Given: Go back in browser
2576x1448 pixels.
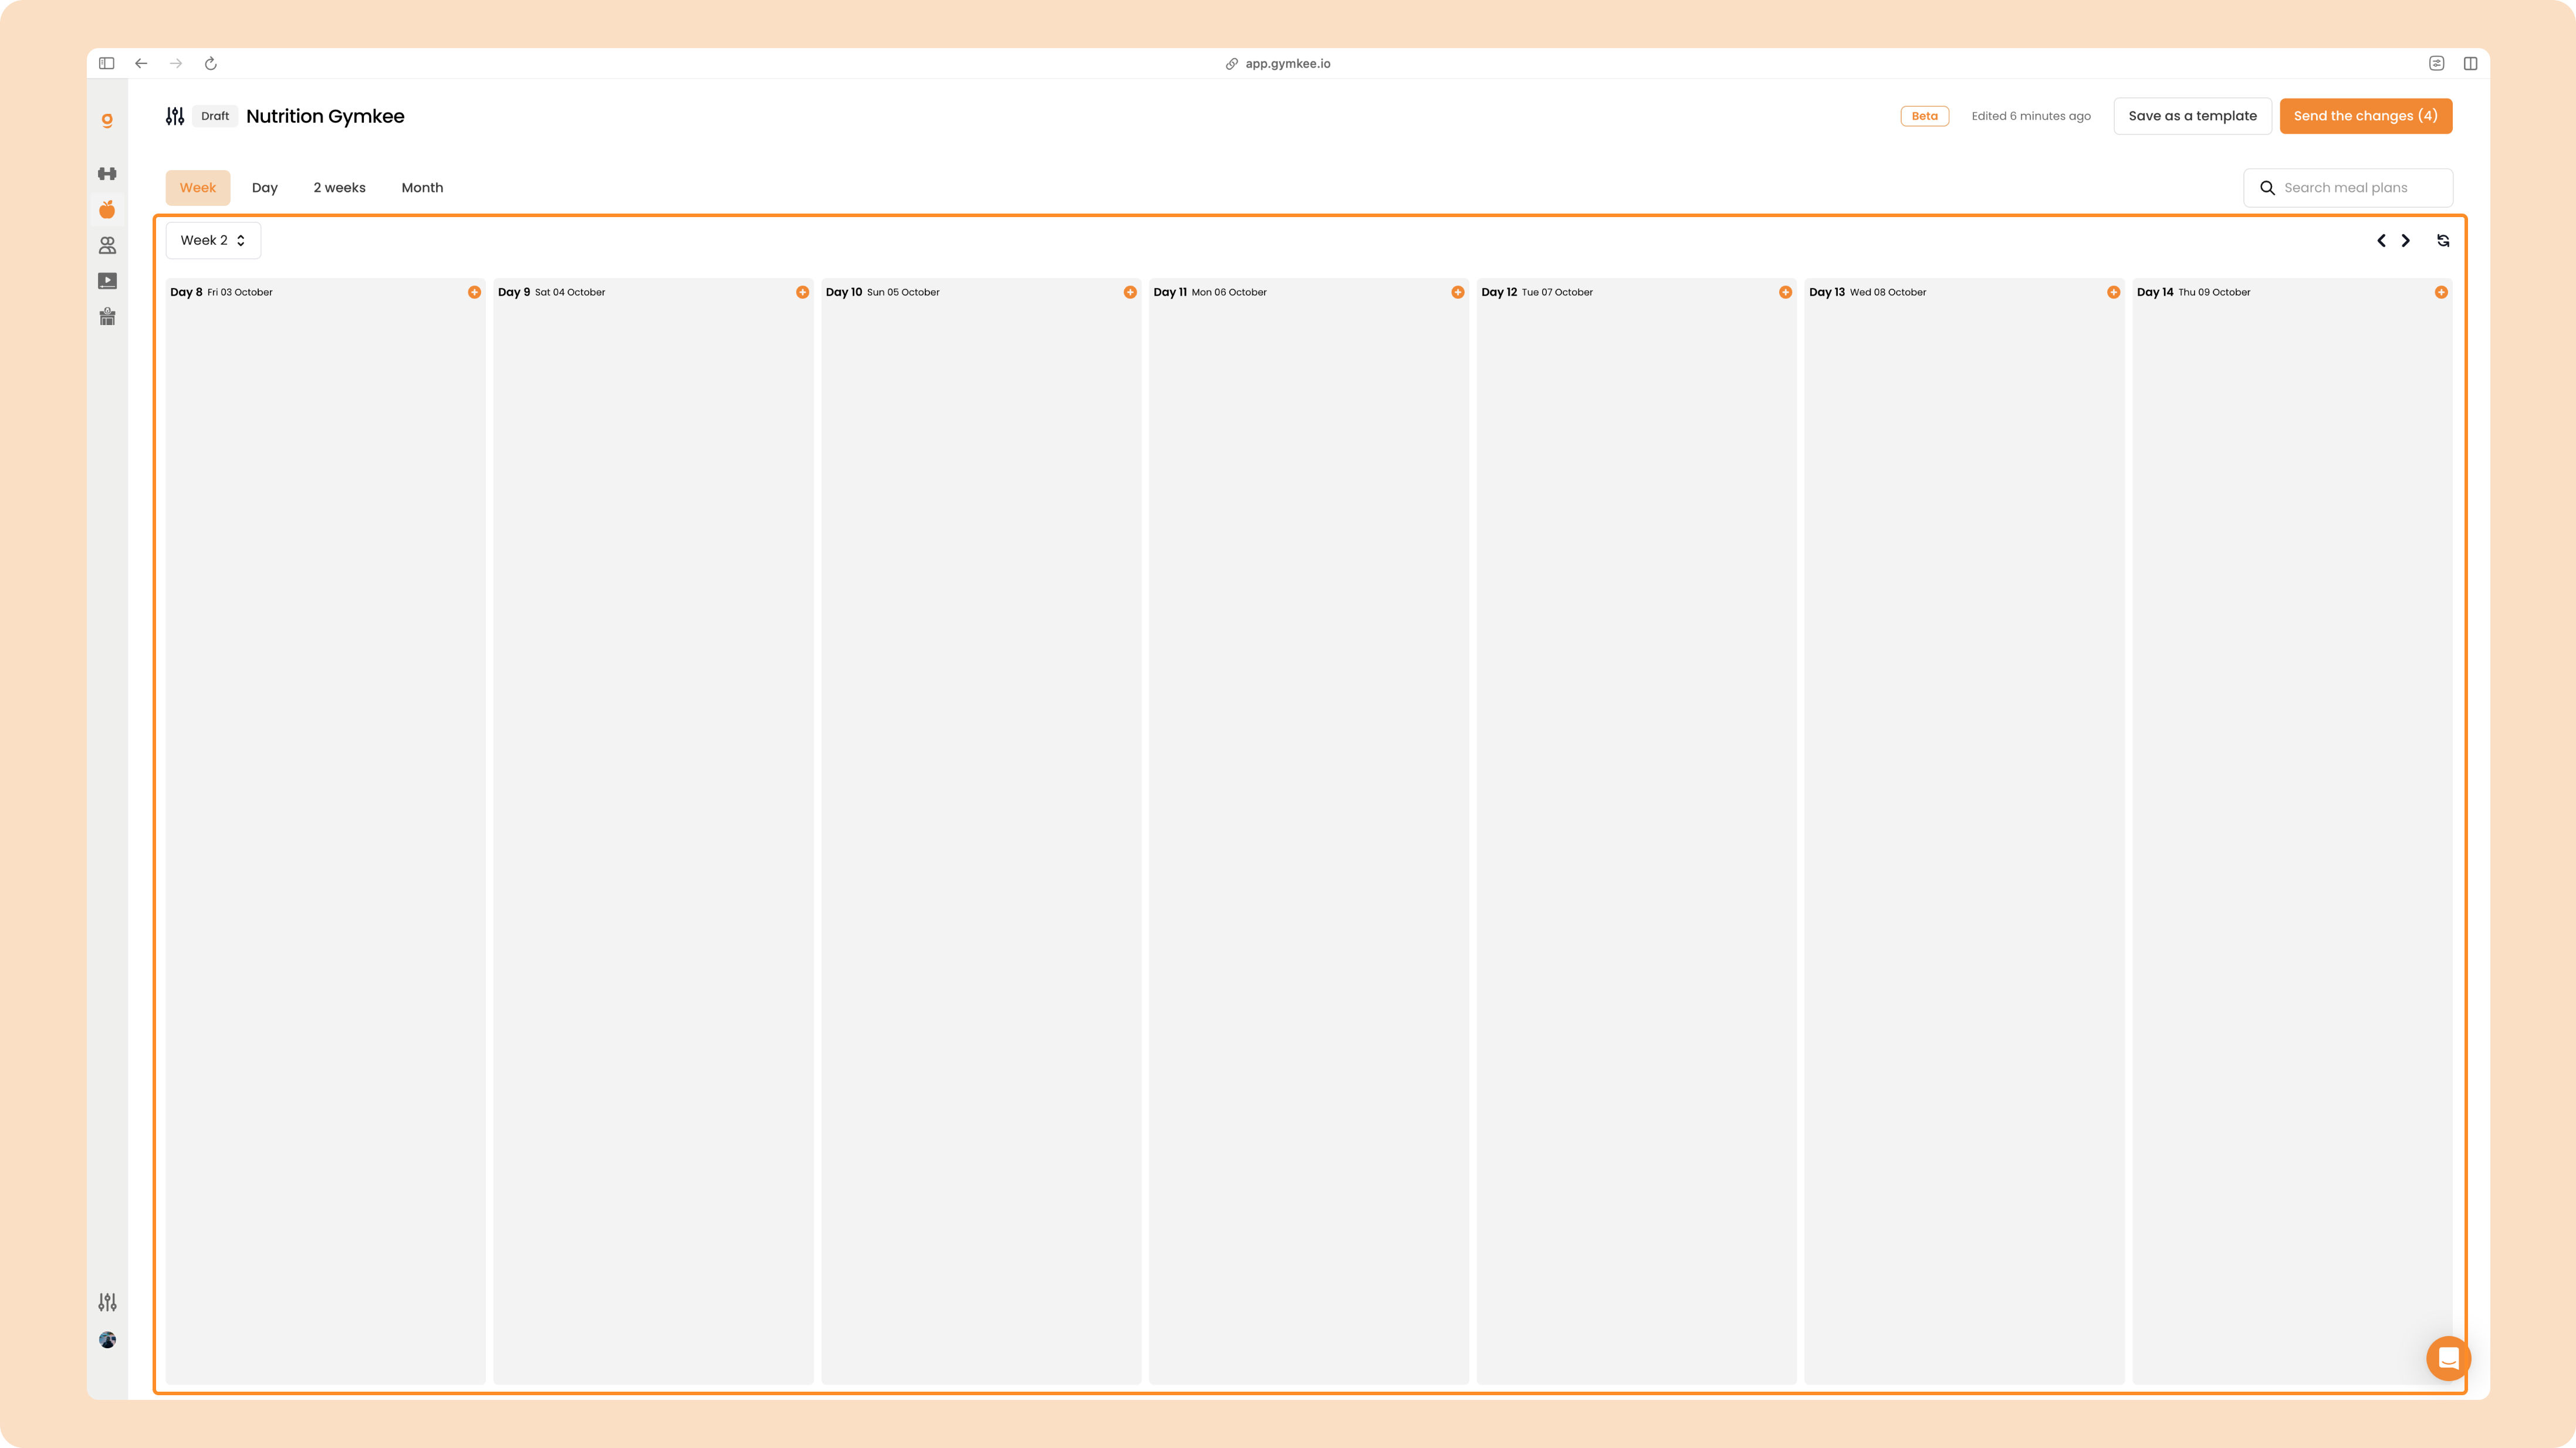Looking at the screenshot, I should tap(141, 63).
